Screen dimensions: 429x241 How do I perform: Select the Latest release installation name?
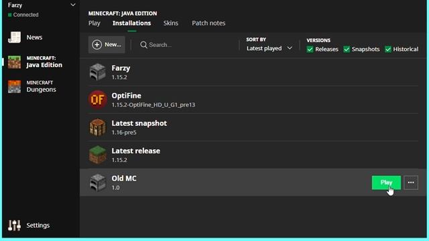tap(135, 151)
